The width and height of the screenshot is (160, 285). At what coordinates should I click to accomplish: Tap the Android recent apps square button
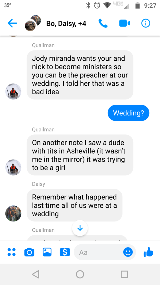tap(124, 274)
